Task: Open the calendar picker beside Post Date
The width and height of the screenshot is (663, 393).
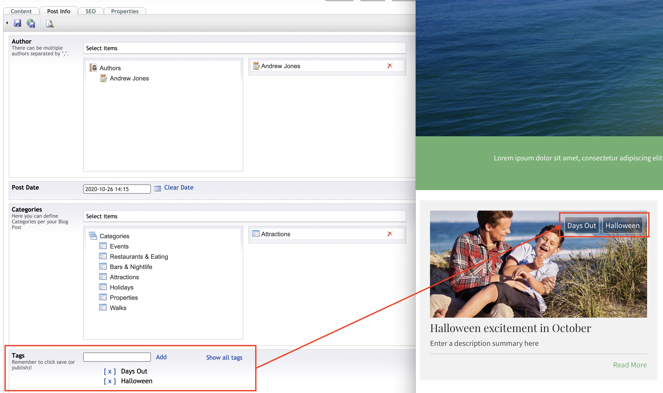Action: click(x=157, y=189)
